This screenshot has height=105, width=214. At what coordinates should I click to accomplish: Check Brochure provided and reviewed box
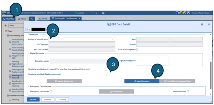[x=106, y=70]
